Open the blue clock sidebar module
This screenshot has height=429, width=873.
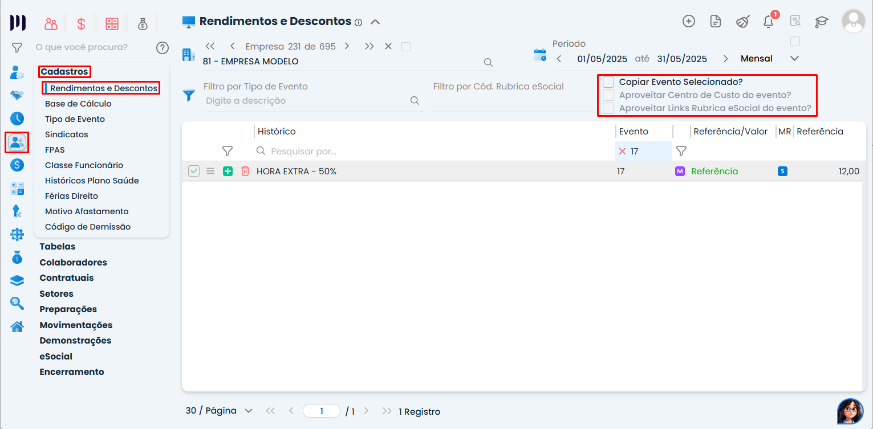coord(17,119)
